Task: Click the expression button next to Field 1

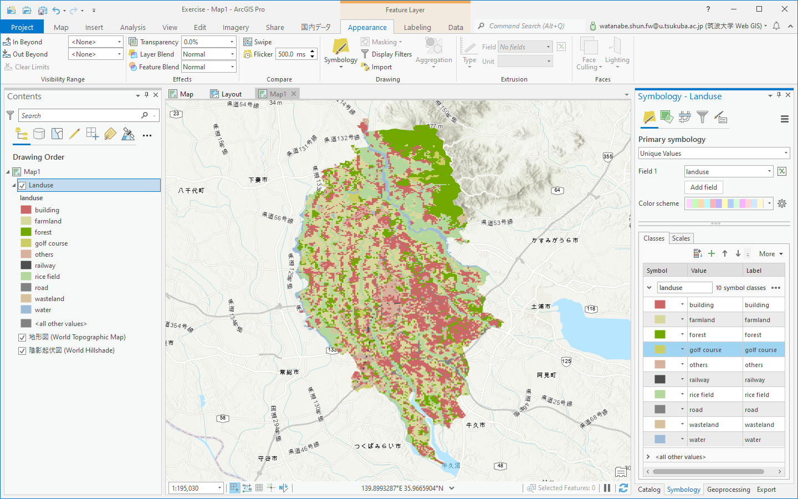Action: (782, 171)
